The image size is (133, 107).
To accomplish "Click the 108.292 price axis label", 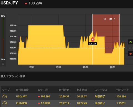I will coord(13,59).
